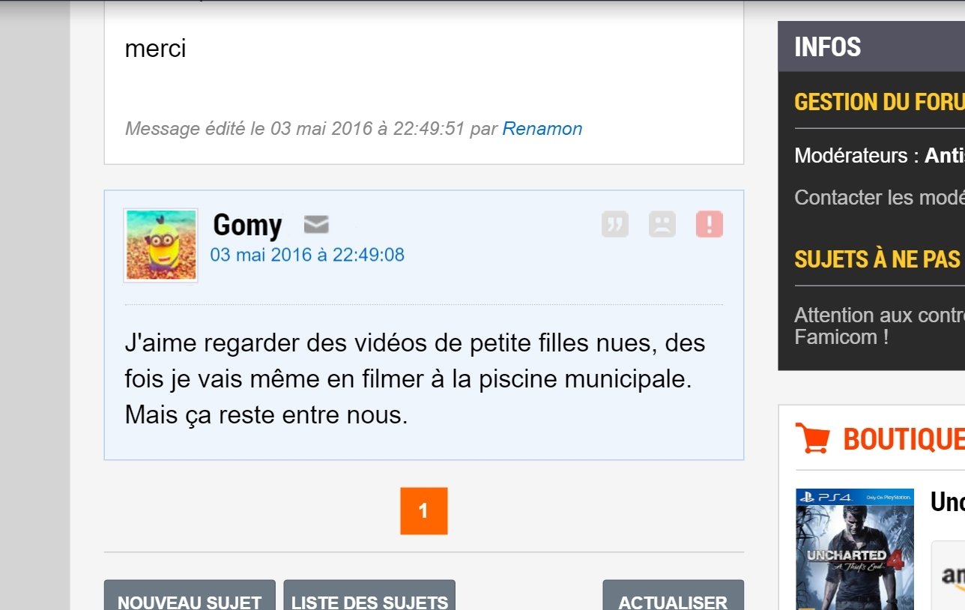Open Gomy's minion avatar image
The width and height of the screenshot is (965, 610).
click(x=160, y=245)
